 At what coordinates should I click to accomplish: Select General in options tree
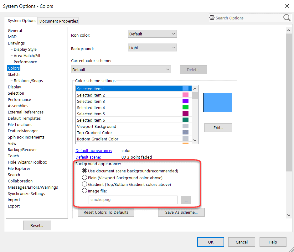click(x=15, y=30)
